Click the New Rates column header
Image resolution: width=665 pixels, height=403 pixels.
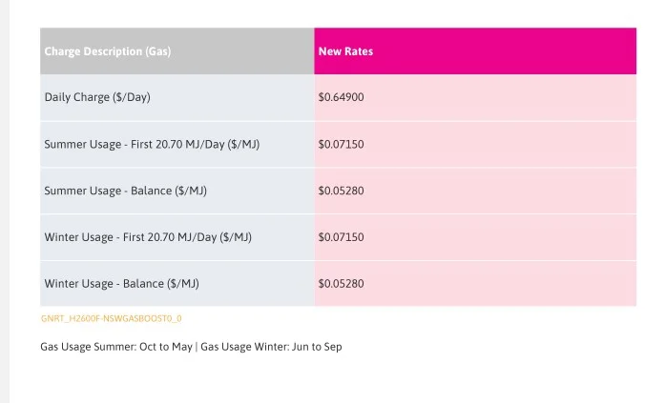[x=345, y=51]
